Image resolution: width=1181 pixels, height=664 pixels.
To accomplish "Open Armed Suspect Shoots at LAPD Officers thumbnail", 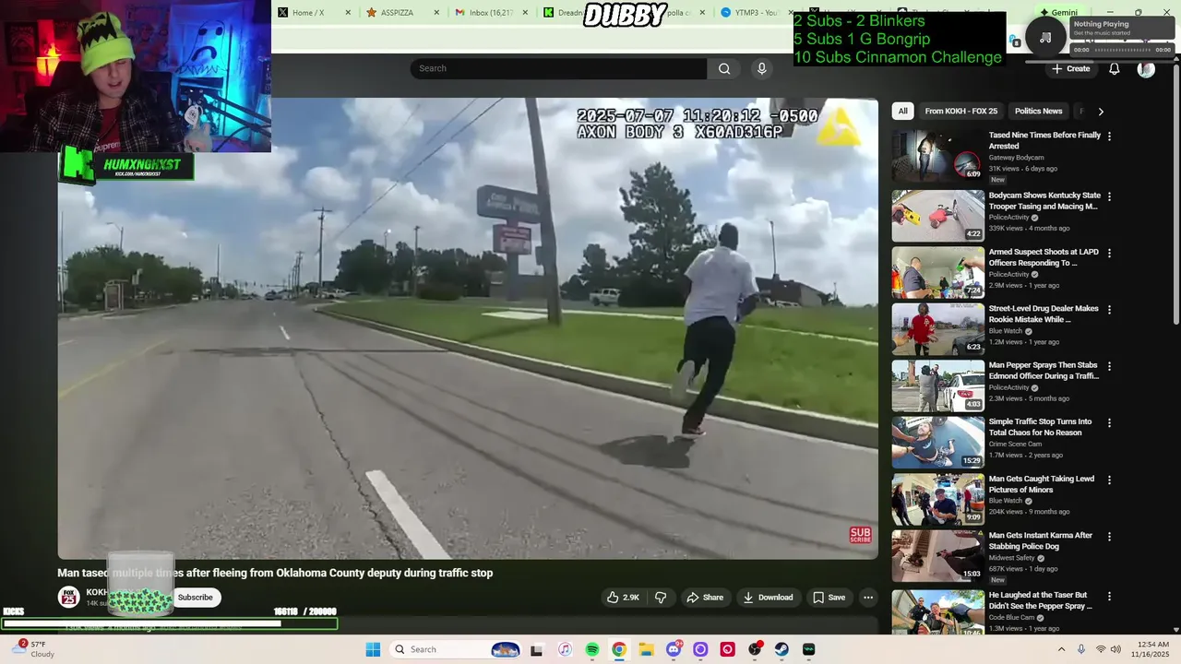I will (x=937, y=272).
